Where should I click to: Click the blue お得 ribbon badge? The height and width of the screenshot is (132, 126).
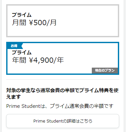point(15,46)
